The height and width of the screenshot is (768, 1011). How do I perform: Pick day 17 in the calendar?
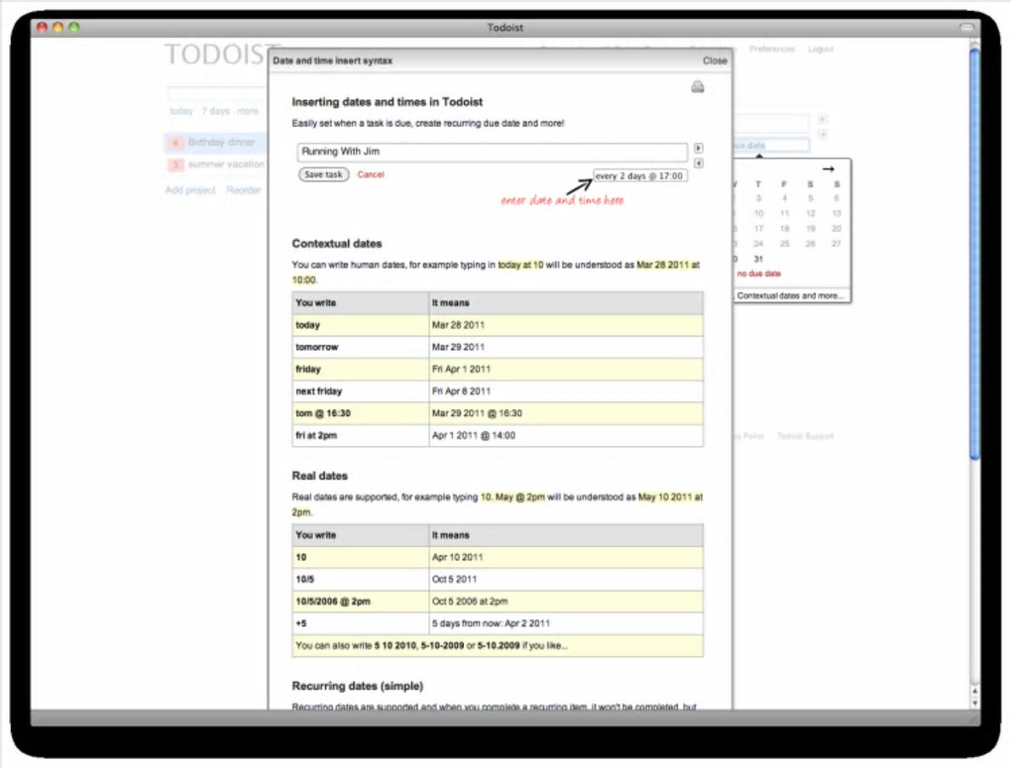[759, 229]
